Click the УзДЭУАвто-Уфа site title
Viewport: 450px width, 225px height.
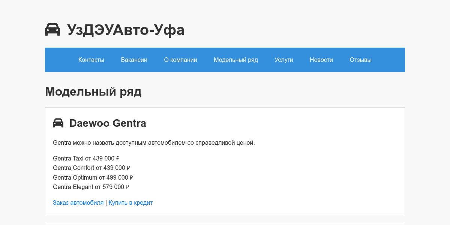pos(126,30)
